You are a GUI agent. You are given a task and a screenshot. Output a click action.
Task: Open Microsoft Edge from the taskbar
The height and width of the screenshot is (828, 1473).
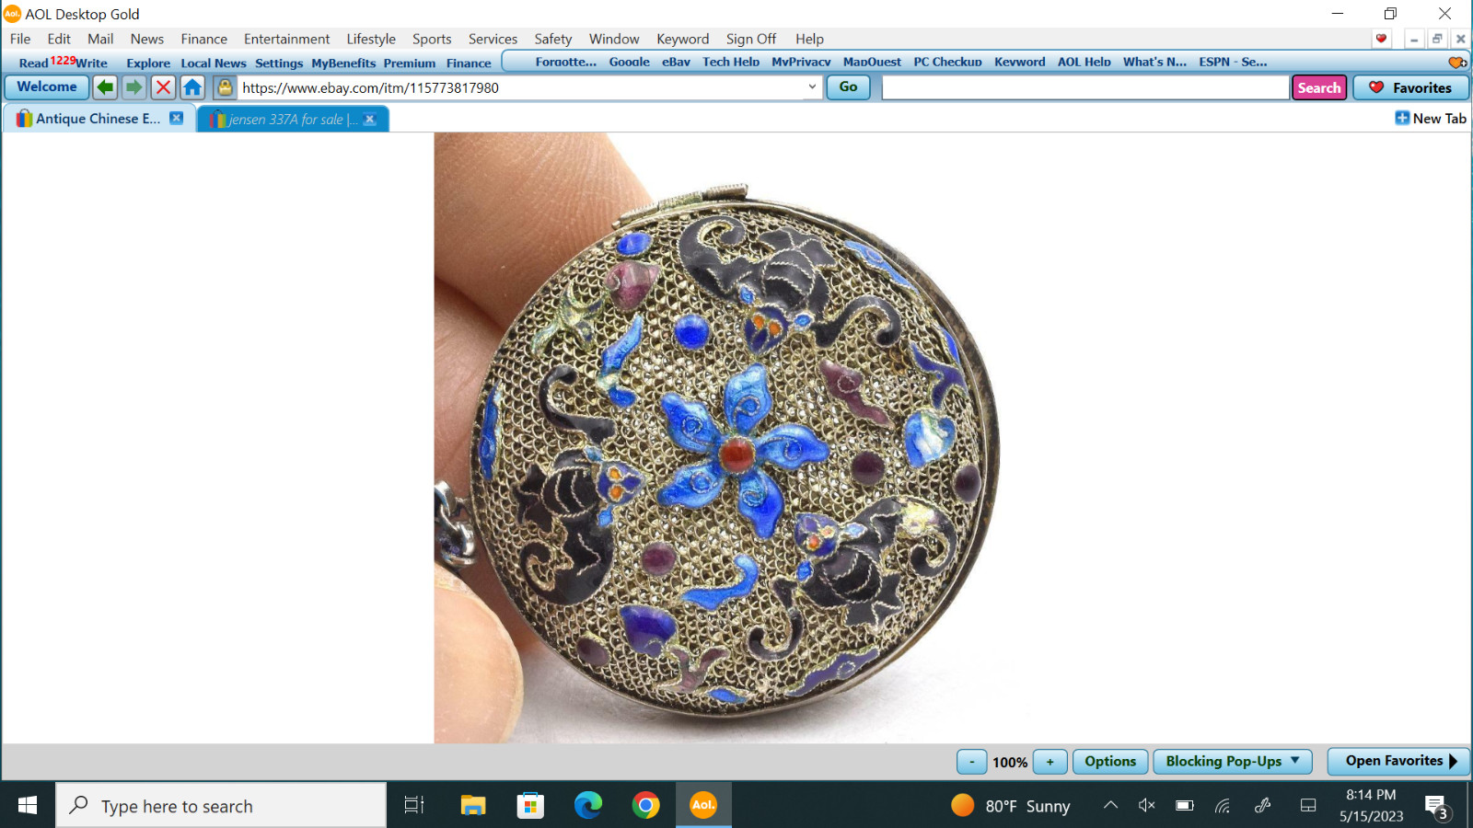click(588, 805)
